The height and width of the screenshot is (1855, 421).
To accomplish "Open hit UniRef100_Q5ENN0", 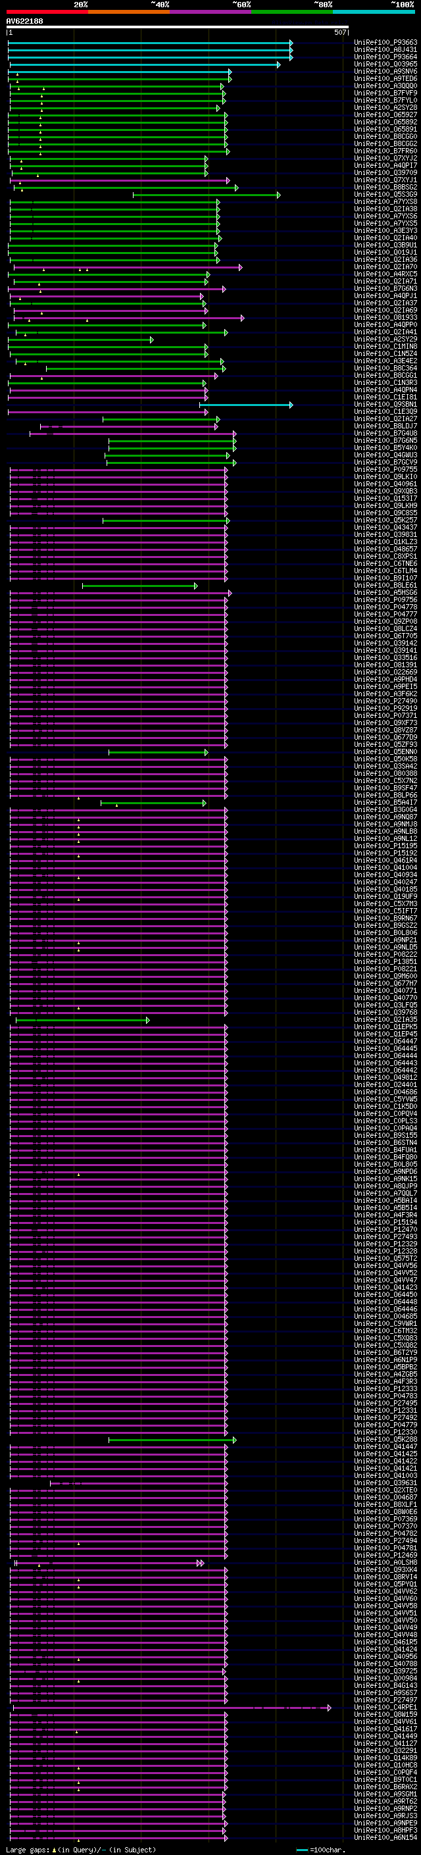I will click(x=385, y=751).
